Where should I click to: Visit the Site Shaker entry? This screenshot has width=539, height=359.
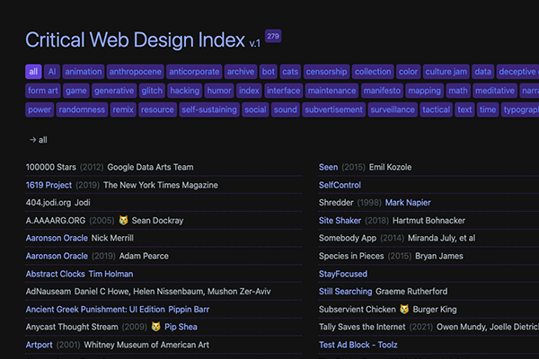(x=340, y=220)
